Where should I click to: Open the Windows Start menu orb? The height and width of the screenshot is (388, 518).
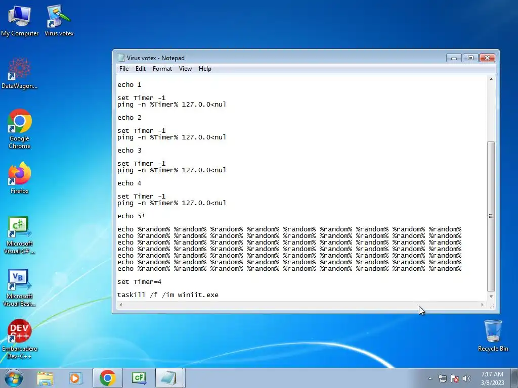tap(14, 378)
